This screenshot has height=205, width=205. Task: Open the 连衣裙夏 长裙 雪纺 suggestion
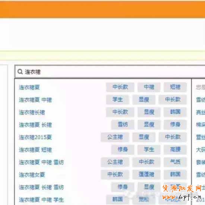41,187
